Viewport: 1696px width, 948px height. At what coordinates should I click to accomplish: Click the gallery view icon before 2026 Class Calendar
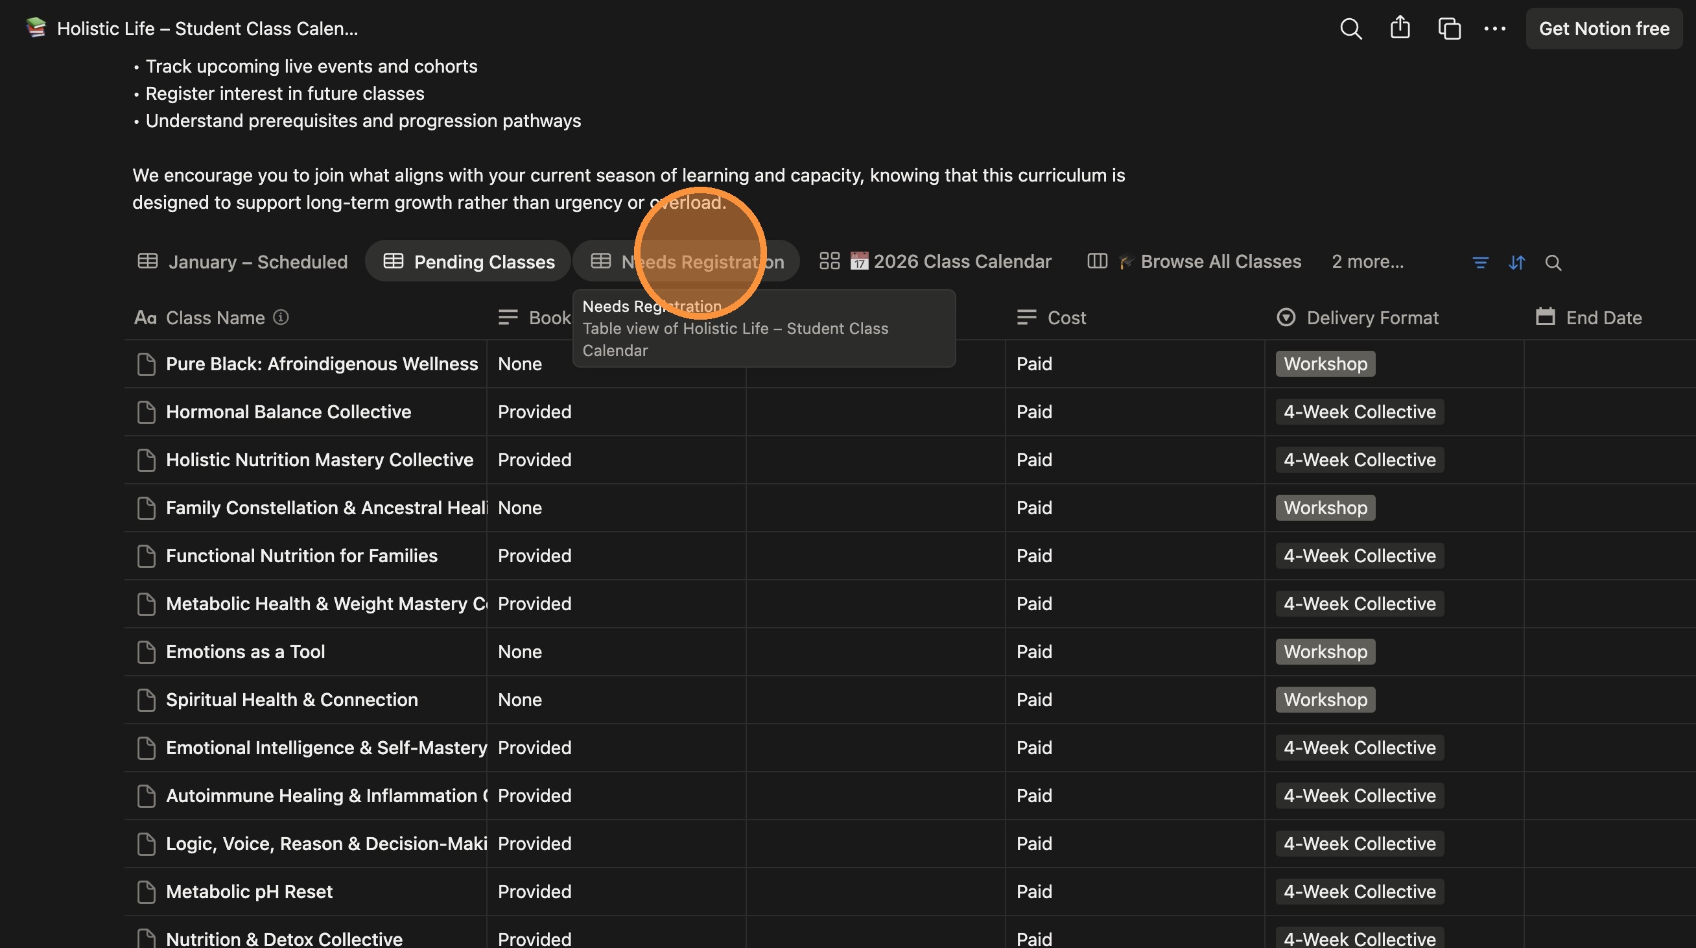point(829,261)
